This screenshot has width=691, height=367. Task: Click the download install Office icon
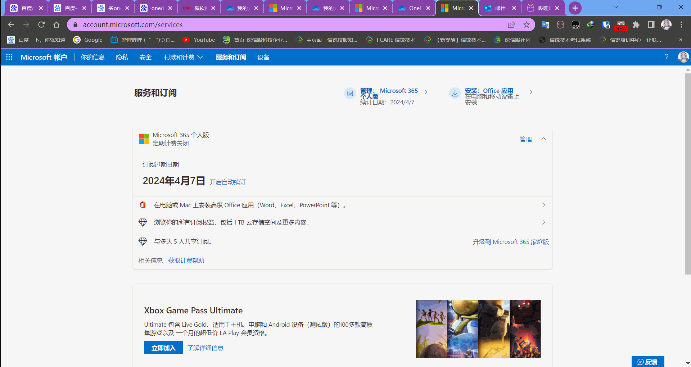click(x=455, y=93)
